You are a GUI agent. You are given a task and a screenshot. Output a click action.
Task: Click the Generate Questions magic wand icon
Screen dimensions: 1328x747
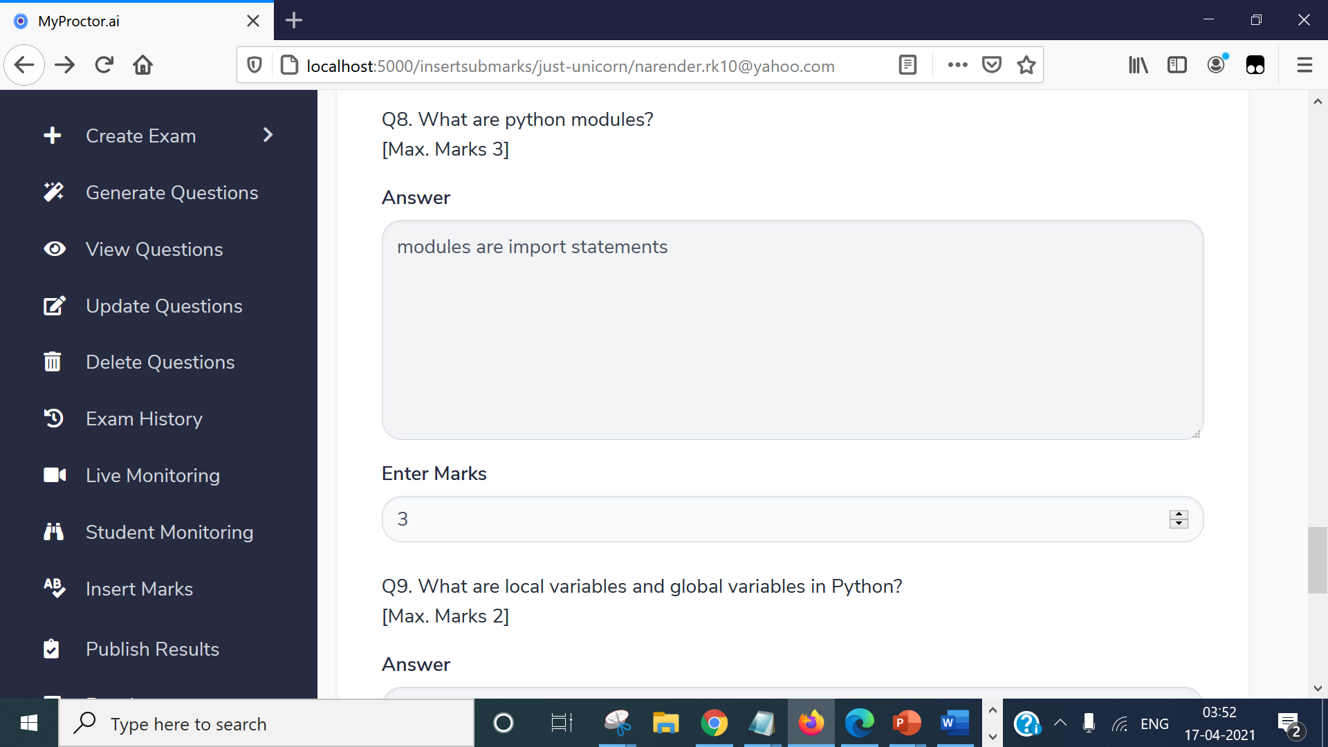click(x=53, y=192)
